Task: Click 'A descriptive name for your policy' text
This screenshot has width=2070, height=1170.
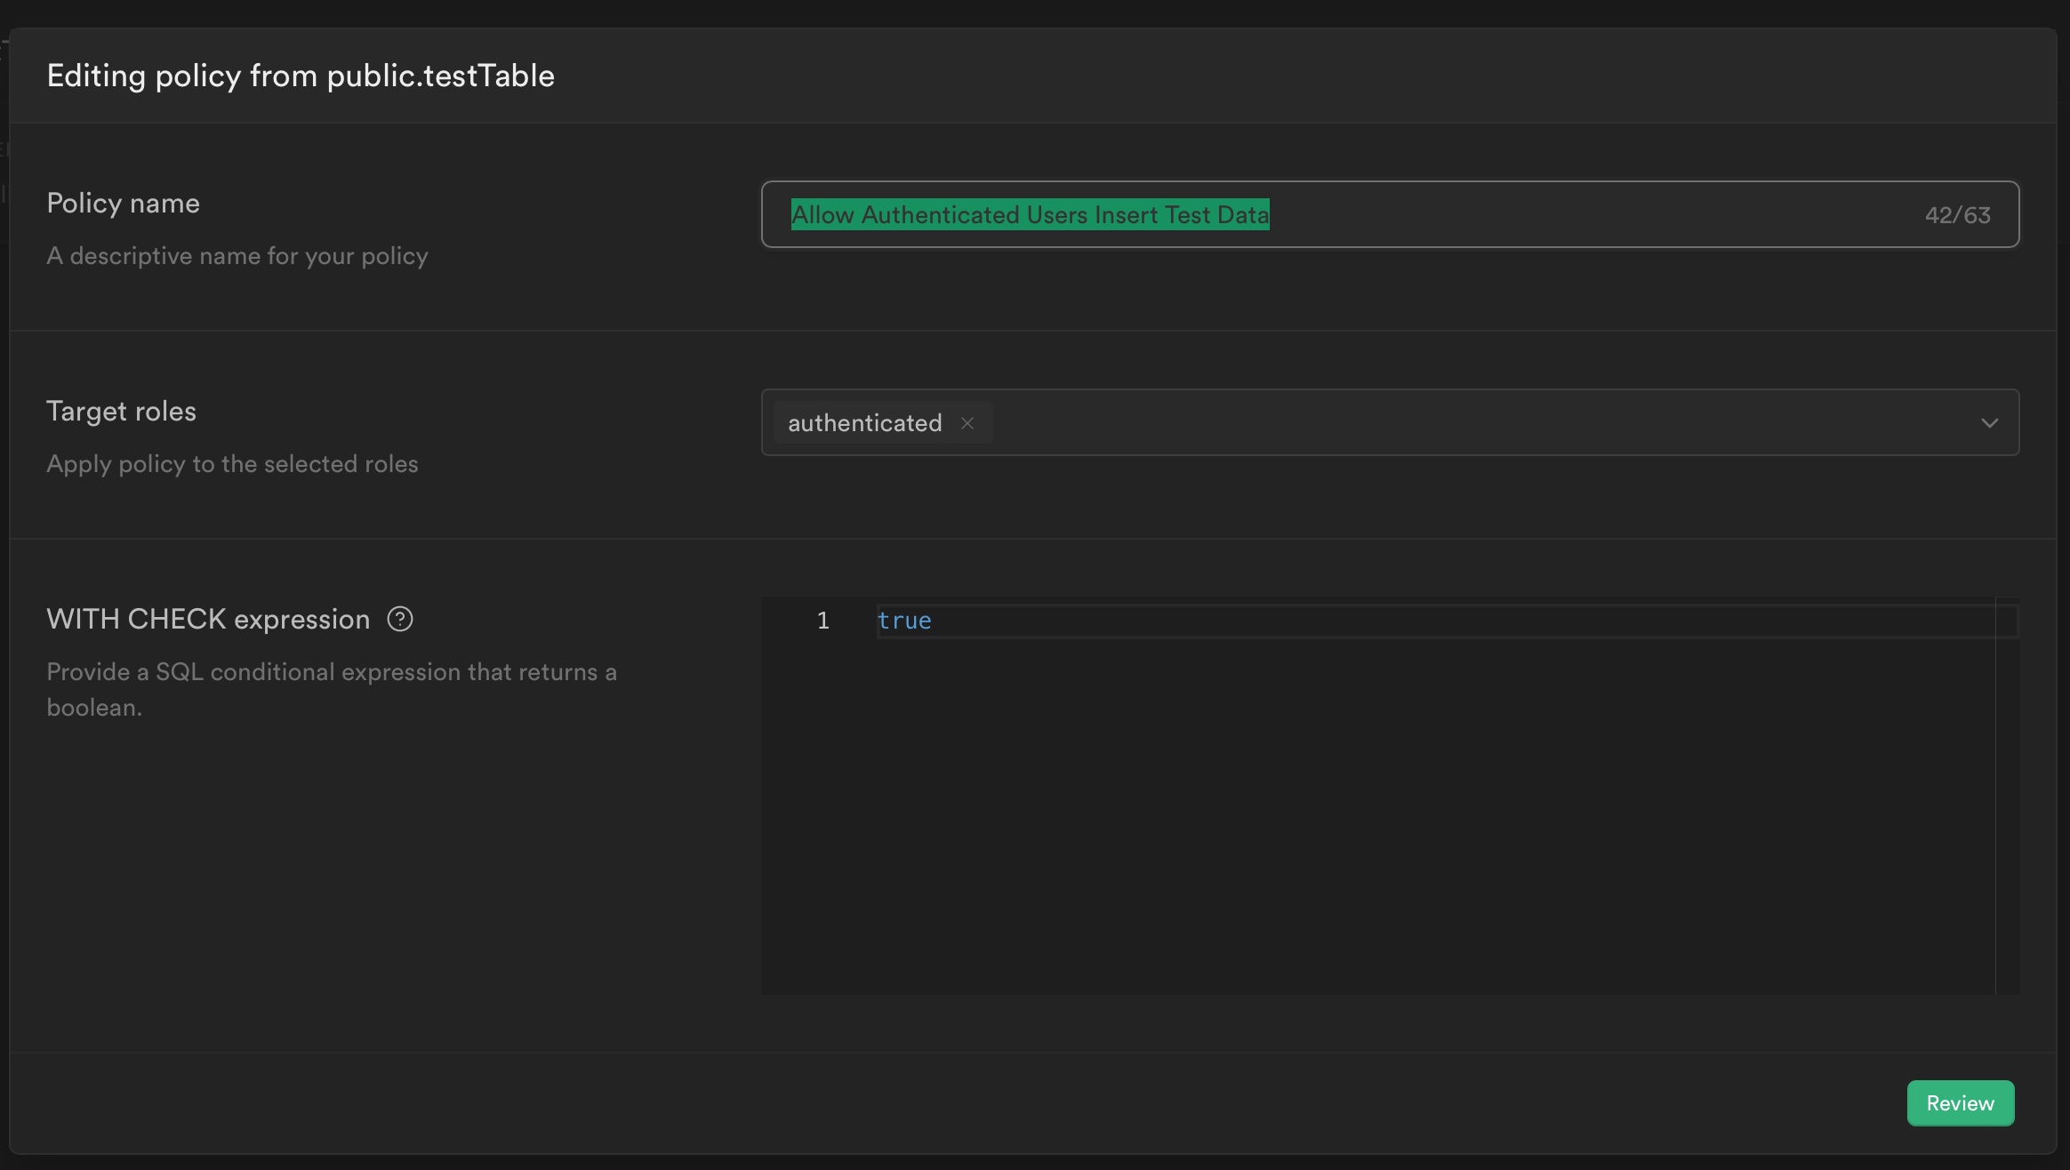Action: click(237, 256)
